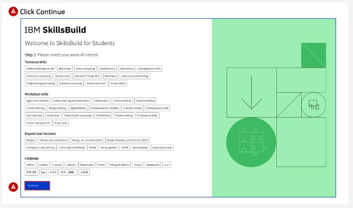The width and height of the screenshot is (353, 208).
Task: Pick 한국어 language tag
Action: click(x=53, y=172)
